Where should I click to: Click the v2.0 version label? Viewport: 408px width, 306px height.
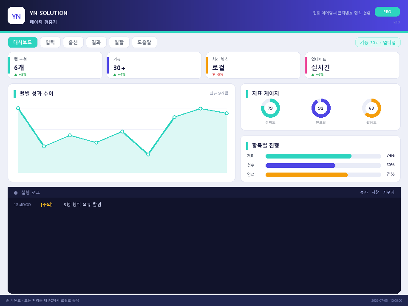point(397,22)
